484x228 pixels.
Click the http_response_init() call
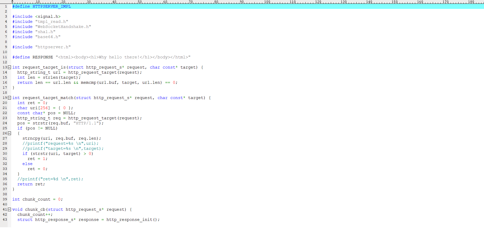pyautogui.click(x=133, y=220)
